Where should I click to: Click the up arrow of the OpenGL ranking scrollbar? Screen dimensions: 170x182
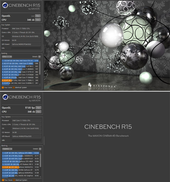(x=41, y=153)
